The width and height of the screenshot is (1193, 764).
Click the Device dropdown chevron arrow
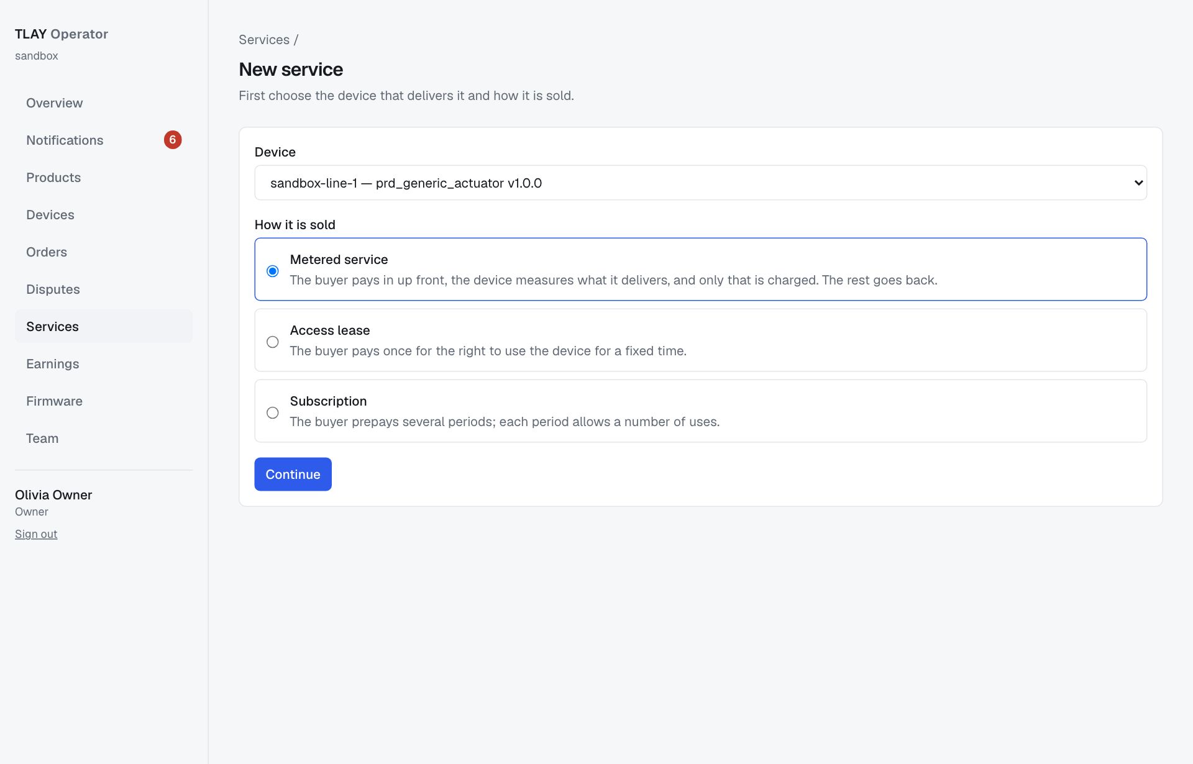[x=1138, y=183]
